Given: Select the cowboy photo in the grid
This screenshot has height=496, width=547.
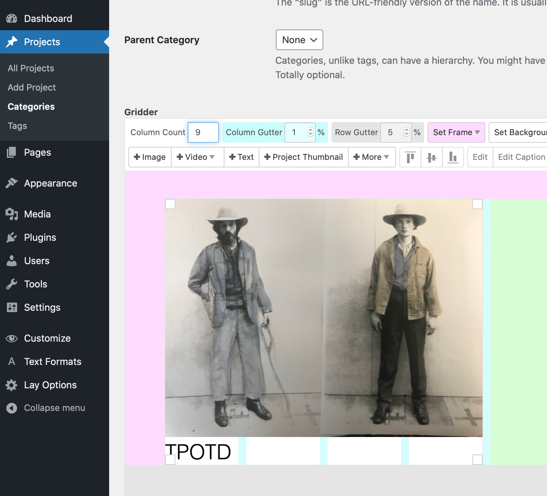Looking at the screenshot, I should 324,318.
